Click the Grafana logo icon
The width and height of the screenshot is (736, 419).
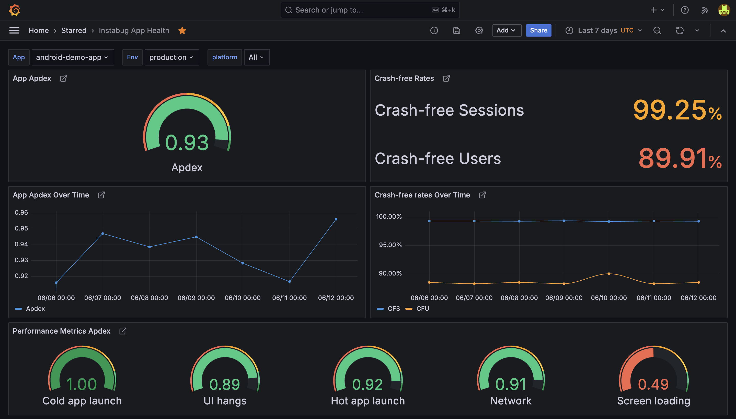pyautogui.click(x=14, y=10)
